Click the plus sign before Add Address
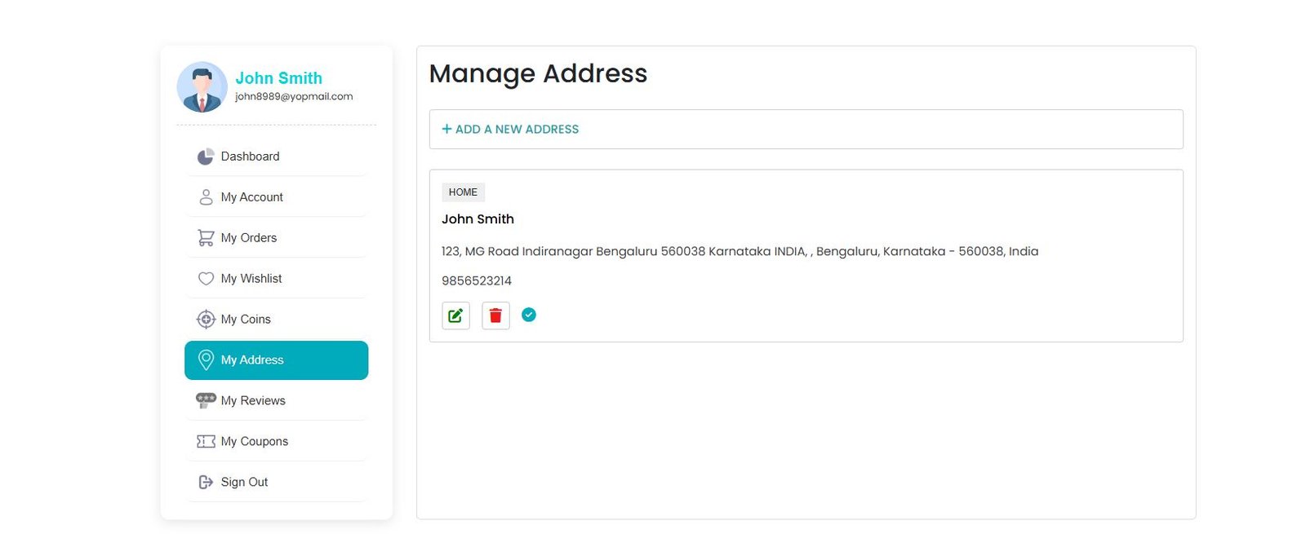This screenshot has height=534, width=1306. pyautogui.click(x=446, y=129)
